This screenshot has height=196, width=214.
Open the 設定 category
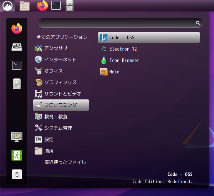61,139
